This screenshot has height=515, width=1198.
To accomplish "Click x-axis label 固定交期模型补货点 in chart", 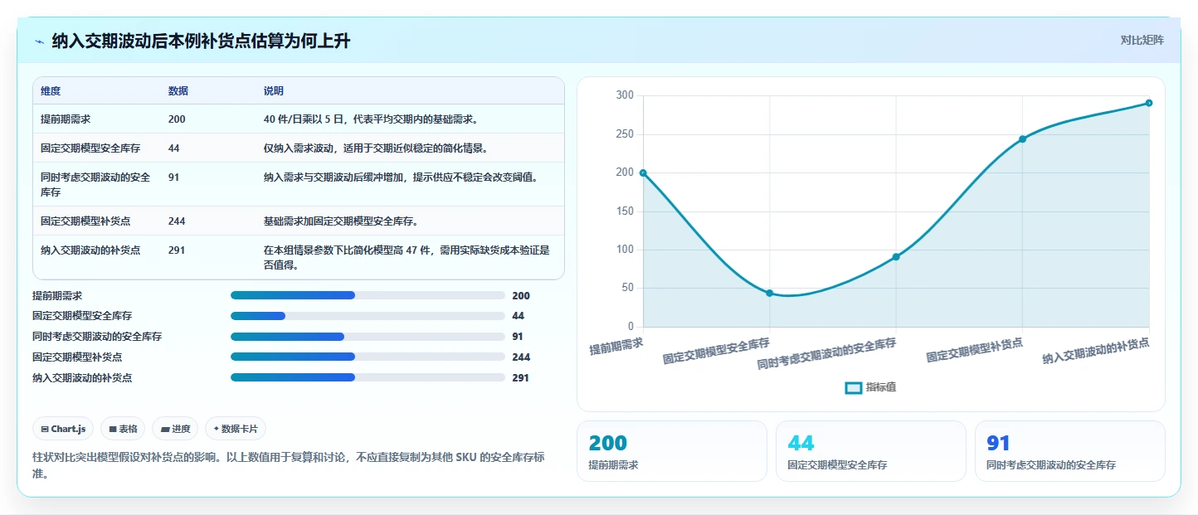I will pyautogui.click(x=974, y=351).
